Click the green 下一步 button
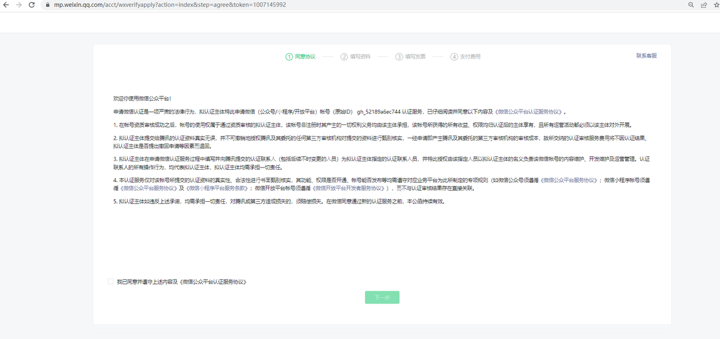The image size is (720, 339). coord(382,297)
